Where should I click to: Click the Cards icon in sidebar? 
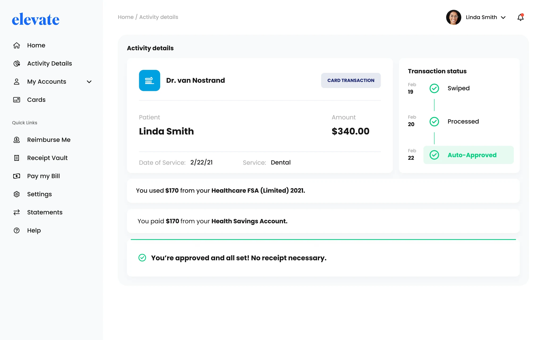click(x=16, y=100)
